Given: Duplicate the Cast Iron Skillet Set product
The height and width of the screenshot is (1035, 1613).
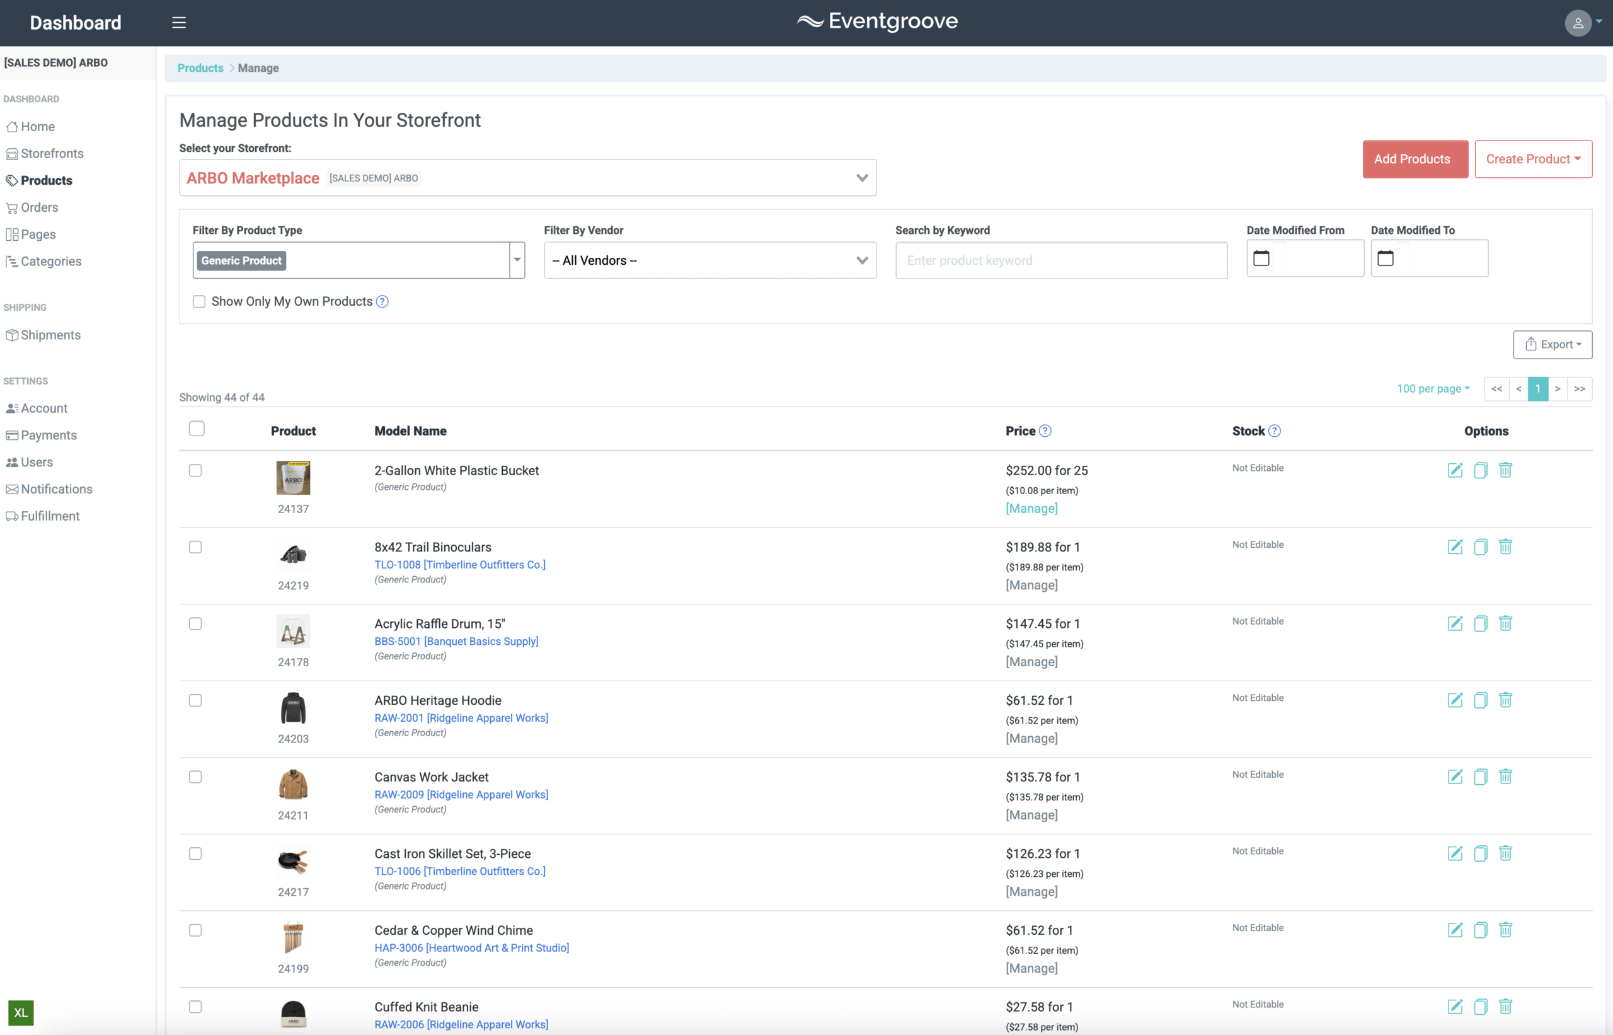Looking at the screenshot, I should [x=1481, y=853].
